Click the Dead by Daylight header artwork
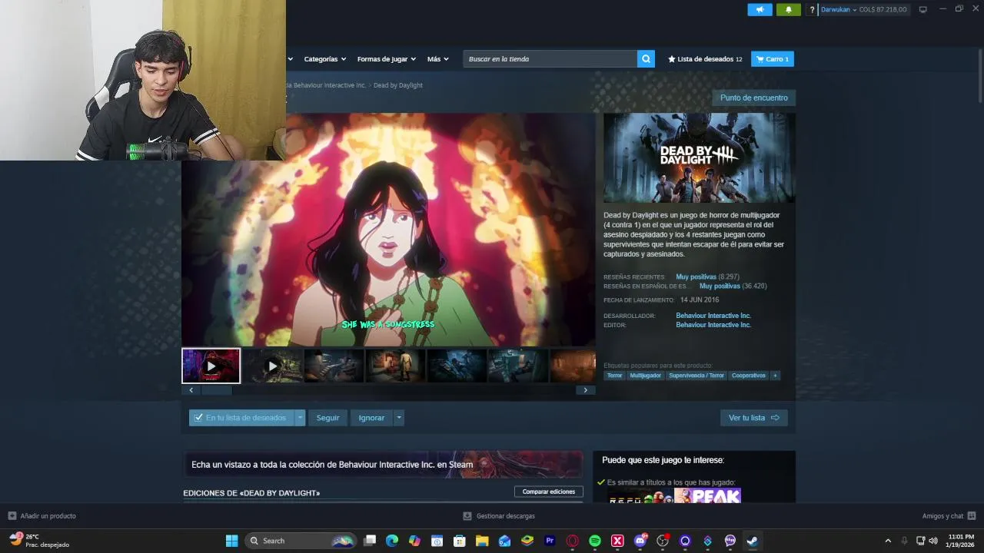The width and height of the screenshot is (984, 553). [700, 157]
